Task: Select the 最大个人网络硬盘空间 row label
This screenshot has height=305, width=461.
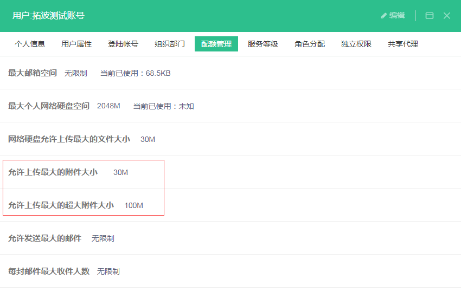Action: click(49, 106)
